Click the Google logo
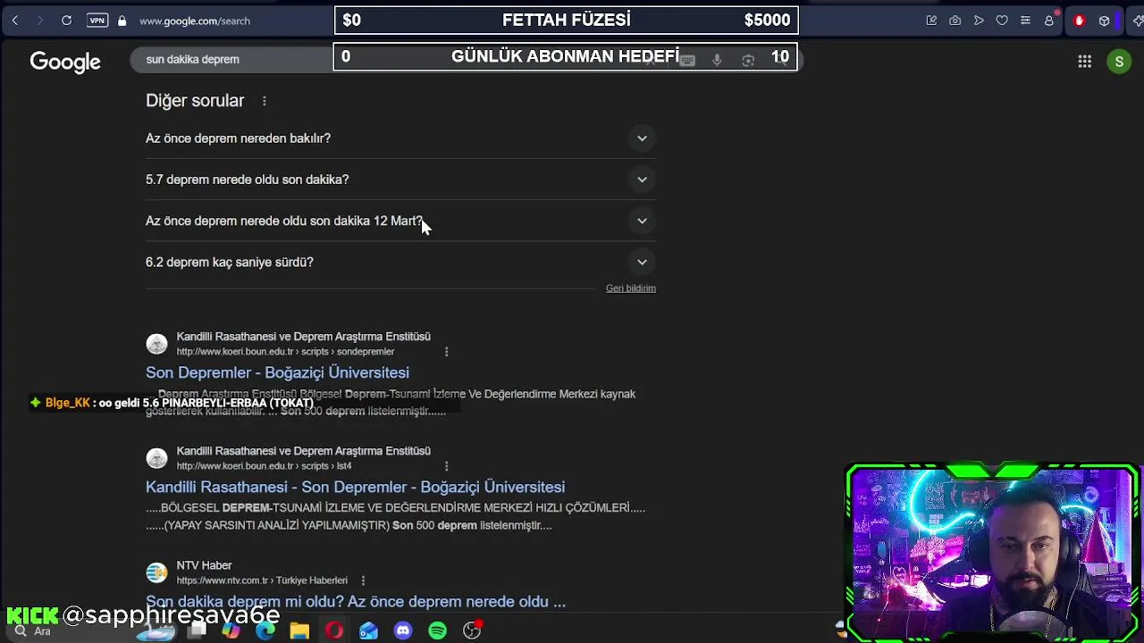Viewport: 1144px width, 643px height. (65, 62)
